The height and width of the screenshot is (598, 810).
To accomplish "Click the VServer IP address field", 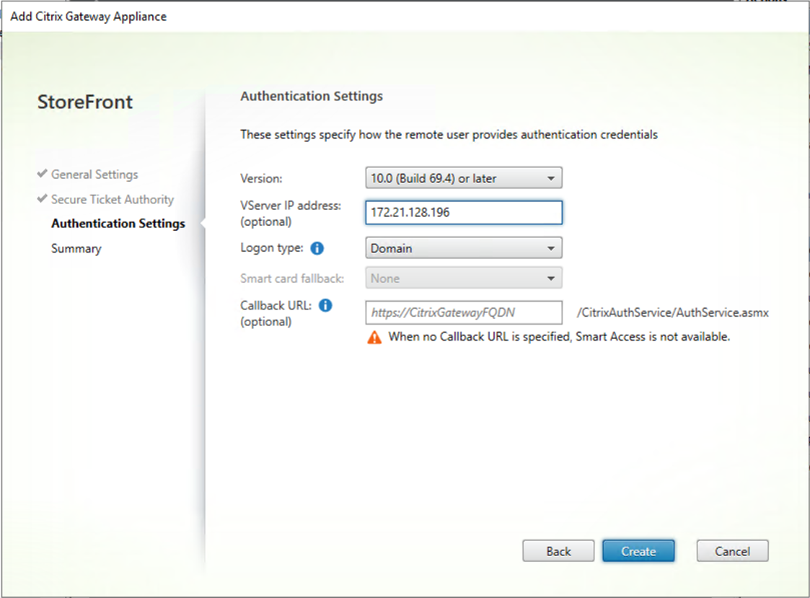I will [463, 212].
